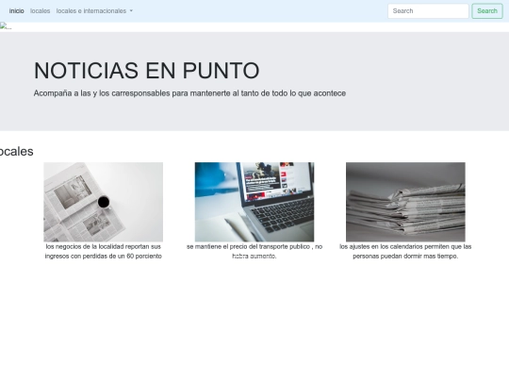Select caption about precio del transporte publico
Viewport: 509px width, 382px height.
(x=254, y=252)
